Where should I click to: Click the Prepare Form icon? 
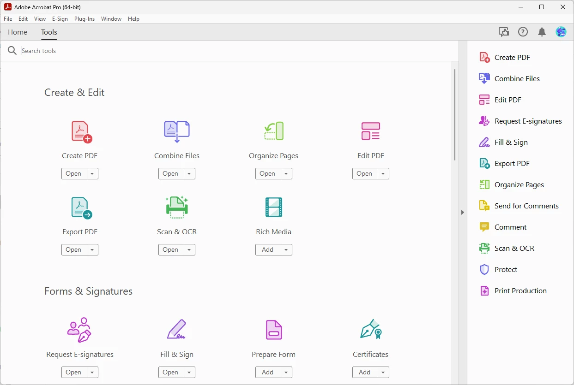273,330
